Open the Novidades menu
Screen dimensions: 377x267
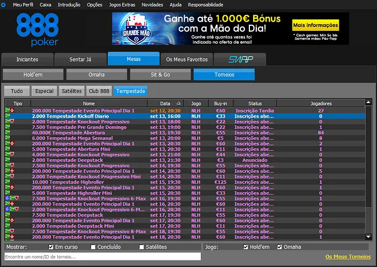coord(152,4)
